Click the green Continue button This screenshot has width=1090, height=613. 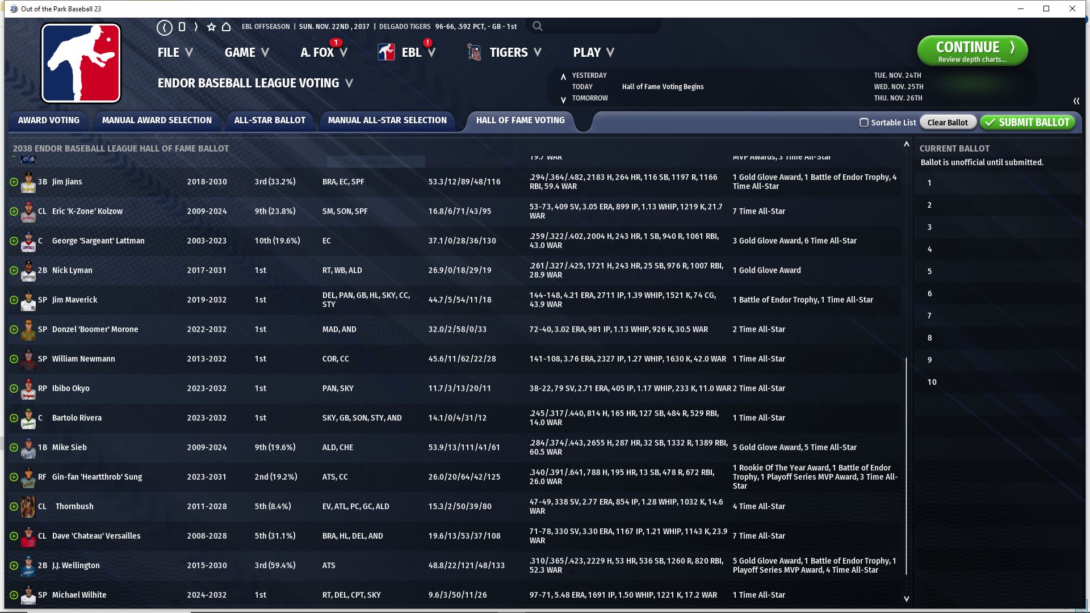pos(972,51)
